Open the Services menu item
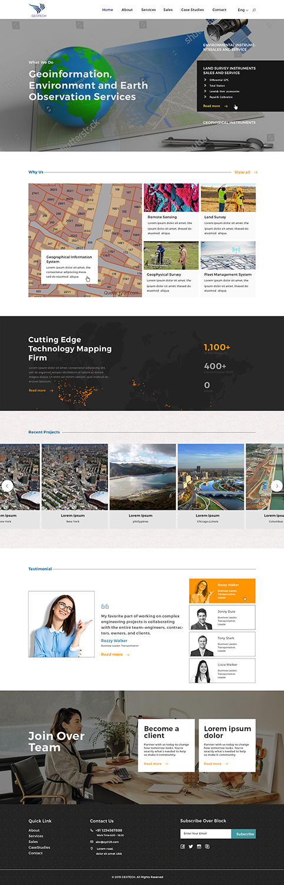Screen dimensions: 284x885 (148, 10)
